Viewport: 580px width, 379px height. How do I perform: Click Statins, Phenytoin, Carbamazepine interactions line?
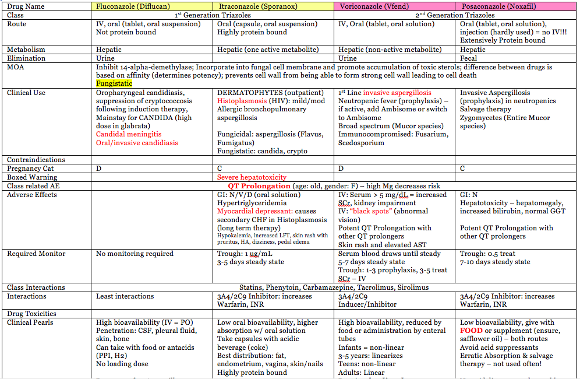334,287
